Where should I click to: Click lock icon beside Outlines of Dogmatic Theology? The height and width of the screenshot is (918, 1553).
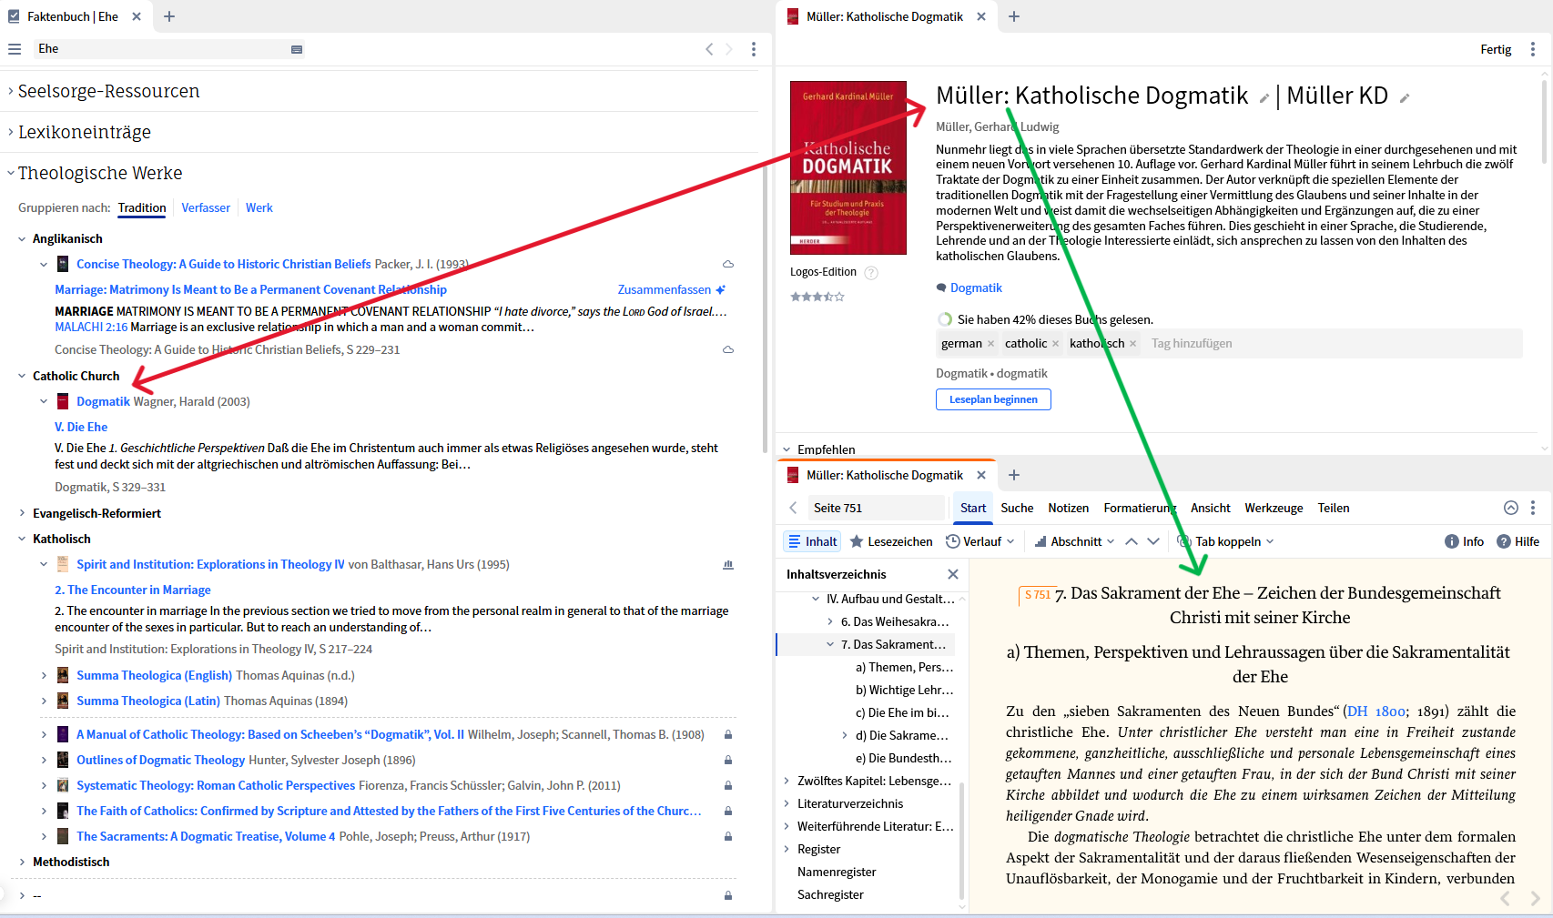(728, 760)
